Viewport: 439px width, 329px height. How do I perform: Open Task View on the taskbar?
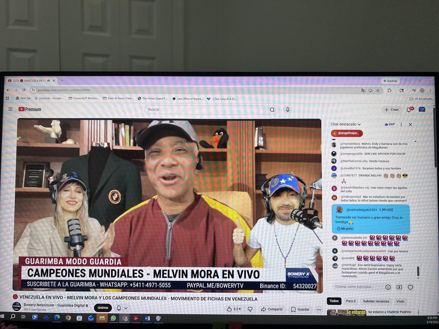coord(23,317)
